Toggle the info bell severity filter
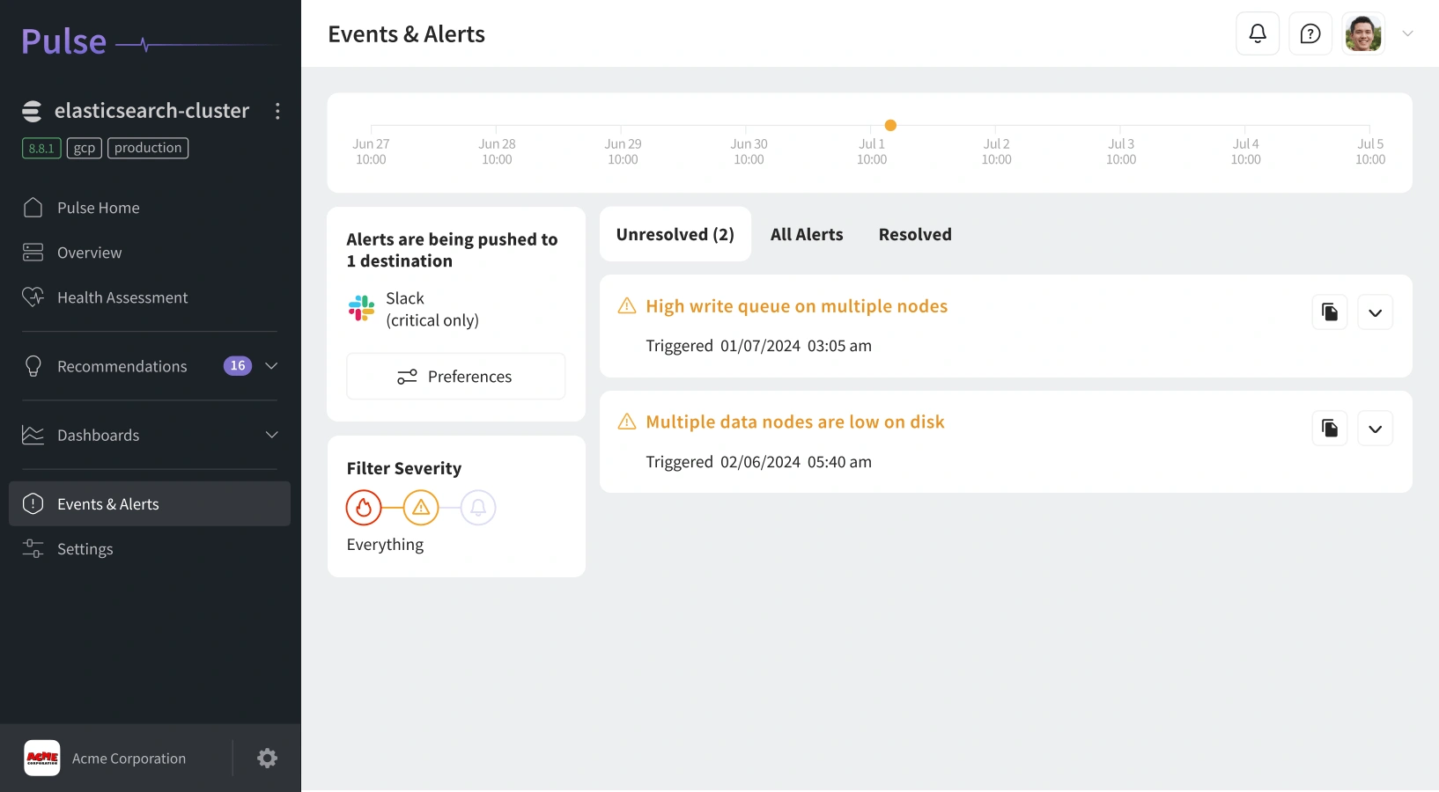The width and height of the screenshot is (1439, 792). coord(478,508)
